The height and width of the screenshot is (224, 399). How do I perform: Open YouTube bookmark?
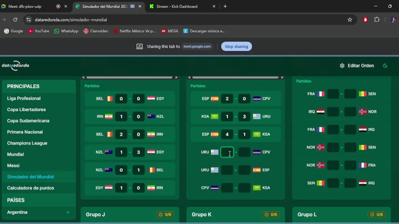[x=39, y=31]
